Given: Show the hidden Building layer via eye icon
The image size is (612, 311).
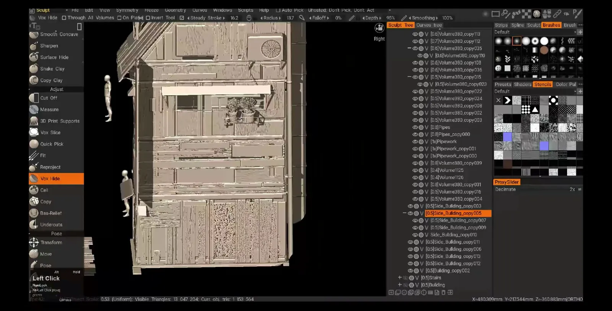Looking at the screenshot, I should tap(405, 285).
